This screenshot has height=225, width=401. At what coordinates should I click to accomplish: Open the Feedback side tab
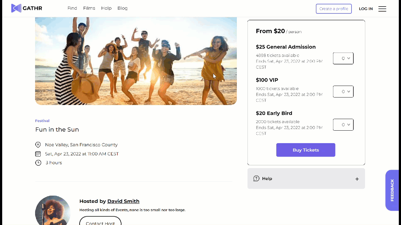(392, 190)
